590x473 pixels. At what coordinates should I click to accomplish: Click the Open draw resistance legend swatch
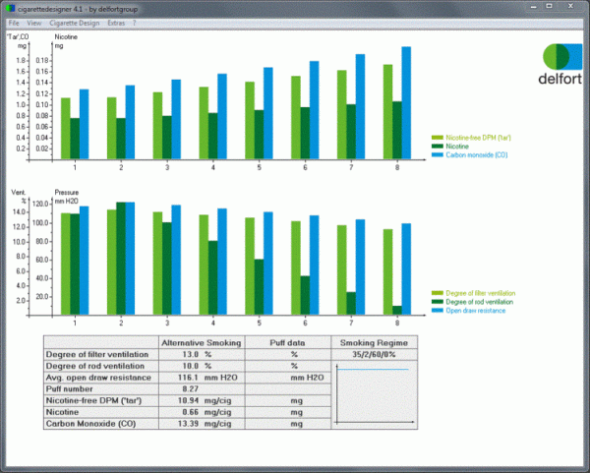[438, 311]
